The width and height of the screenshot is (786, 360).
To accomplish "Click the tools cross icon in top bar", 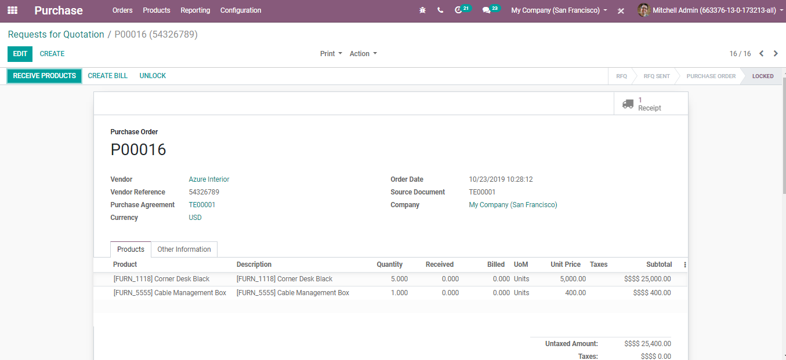I will click(x=621, y=10).
